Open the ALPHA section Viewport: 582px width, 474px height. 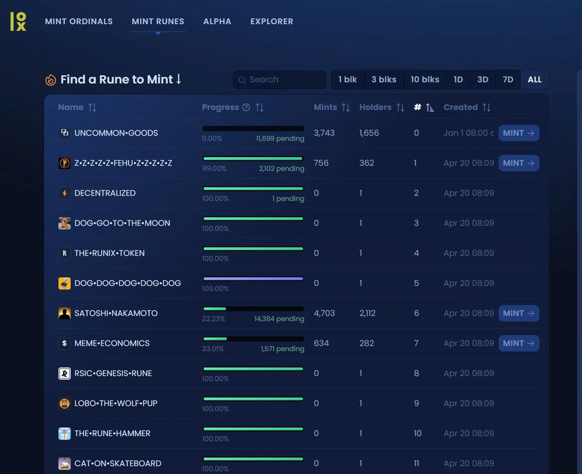coord(217,21)
